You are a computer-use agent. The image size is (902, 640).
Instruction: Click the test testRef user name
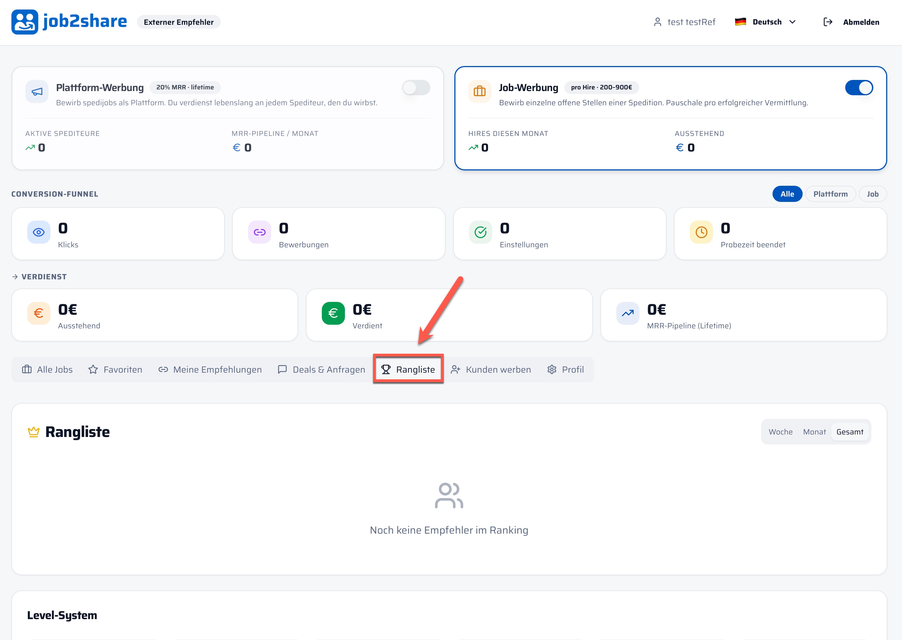click(x=691, y=22)
